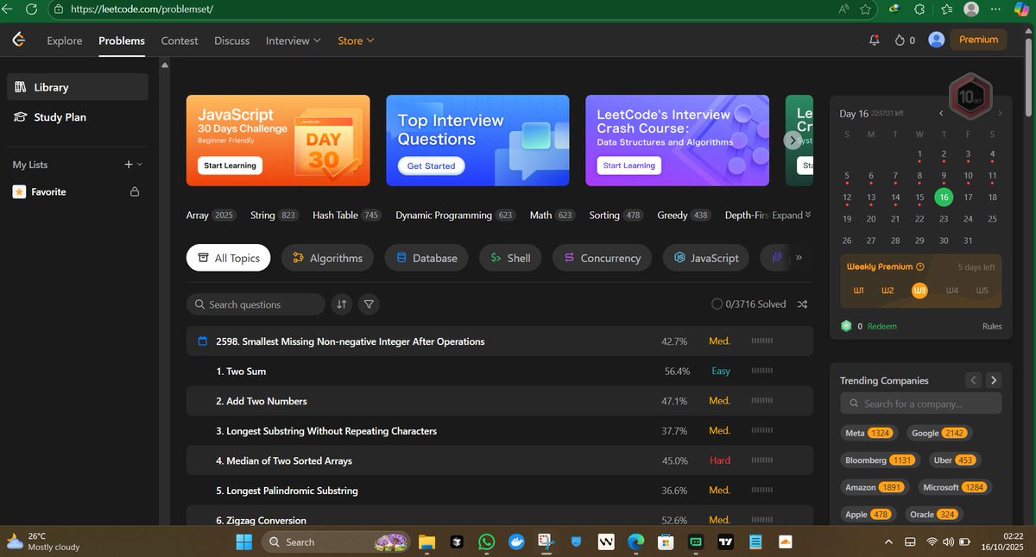Add page to browser favorites star
This screenshot has height=557, width=1036.
(x=865, y=9)
